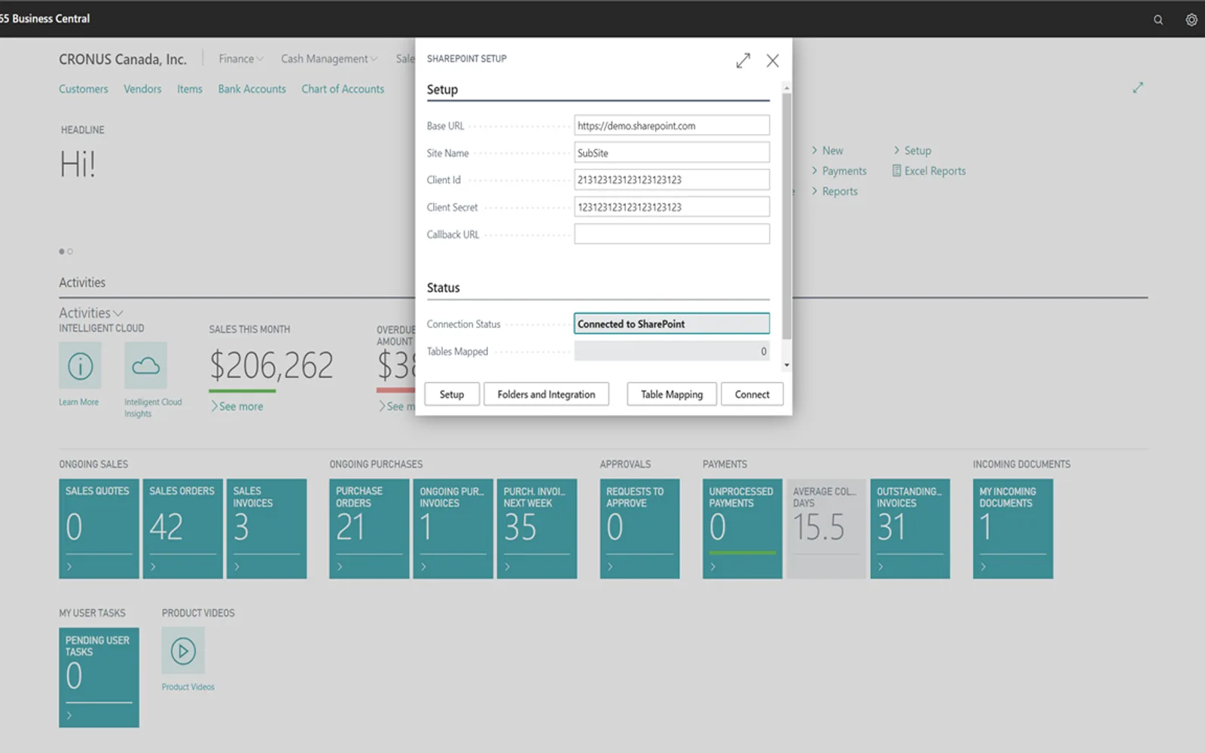This screenshot has width=1205, height=753.
Task: Go to the Items link
Action: click(190, 89)
